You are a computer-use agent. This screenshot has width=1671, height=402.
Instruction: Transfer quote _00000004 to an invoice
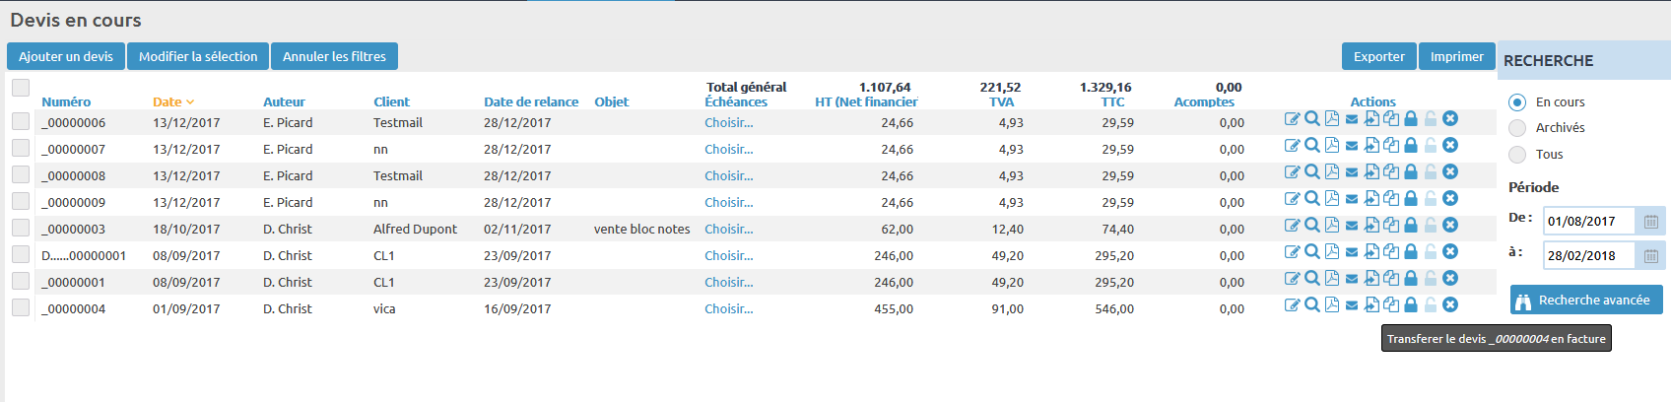pos(1370,305)
